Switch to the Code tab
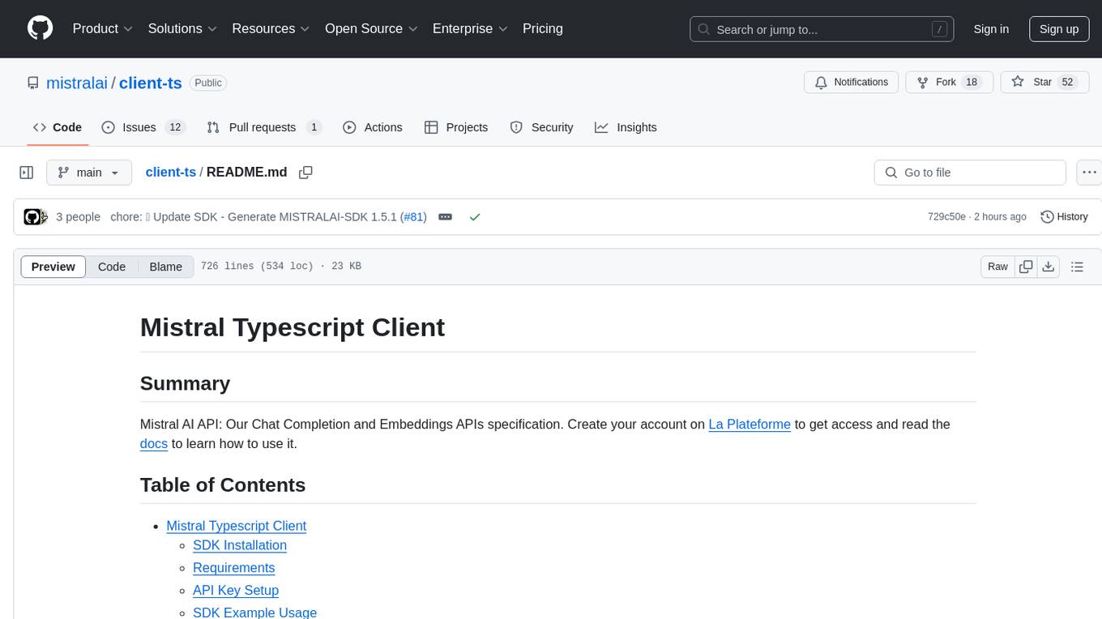This screenshot has width=1102, height=619. 58,127
